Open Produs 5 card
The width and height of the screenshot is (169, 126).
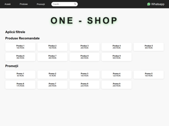(149, 47)
